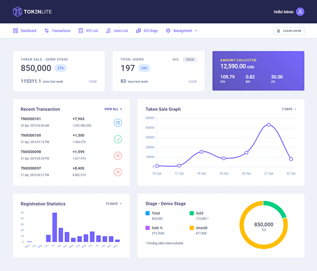317x271 pixels.
Task: Click the trash icon in Clear Cache
Action: coord(278,31)
